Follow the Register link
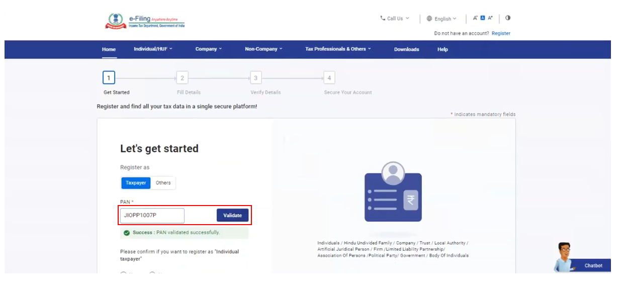Viewport: 620px width, 297px height. click(501, 34)
